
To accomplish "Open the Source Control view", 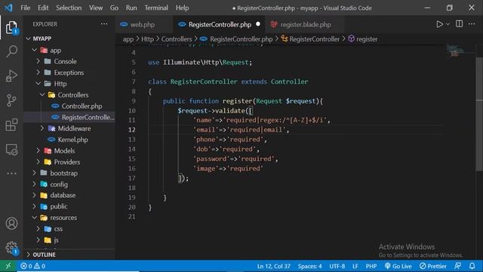I will click(x=12, y=100).
